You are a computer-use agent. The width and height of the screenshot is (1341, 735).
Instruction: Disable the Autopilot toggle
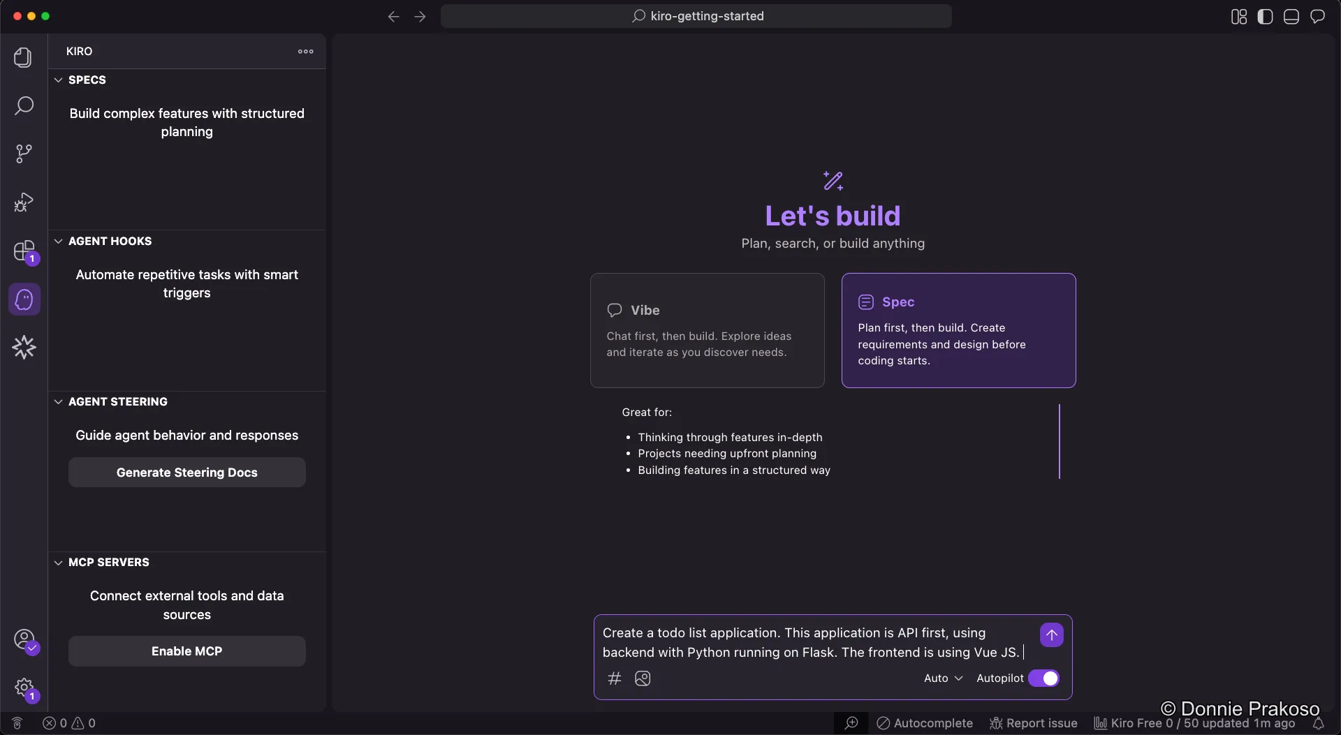[1044, 678]
